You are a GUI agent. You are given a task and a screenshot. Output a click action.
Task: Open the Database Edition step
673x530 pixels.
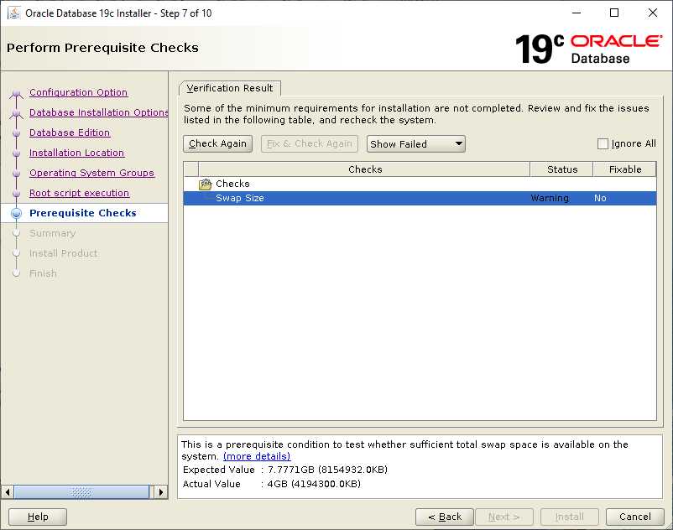tap(70, 132)
